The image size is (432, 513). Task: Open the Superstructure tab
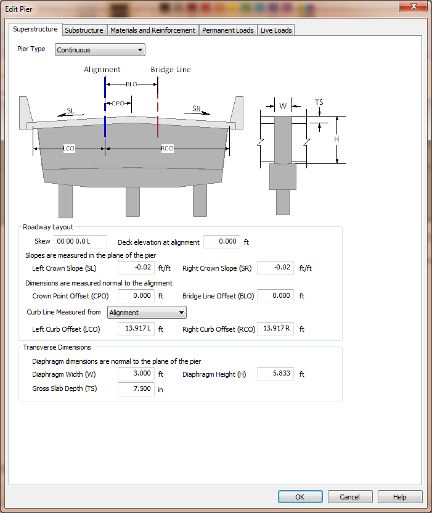[35, 30]
